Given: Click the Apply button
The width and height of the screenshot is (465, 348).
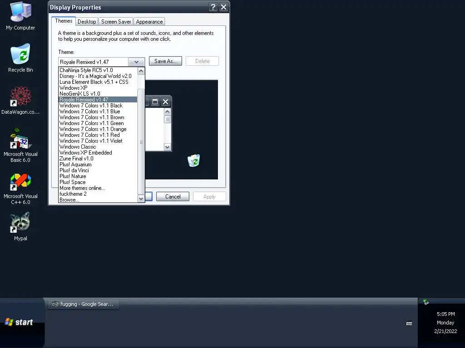Looking at the screenshot, I should point(209,197).
